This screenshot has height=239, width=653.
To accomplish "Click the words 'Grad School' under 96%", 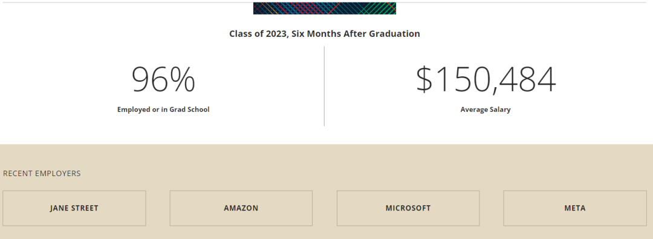I will [189, 110].
